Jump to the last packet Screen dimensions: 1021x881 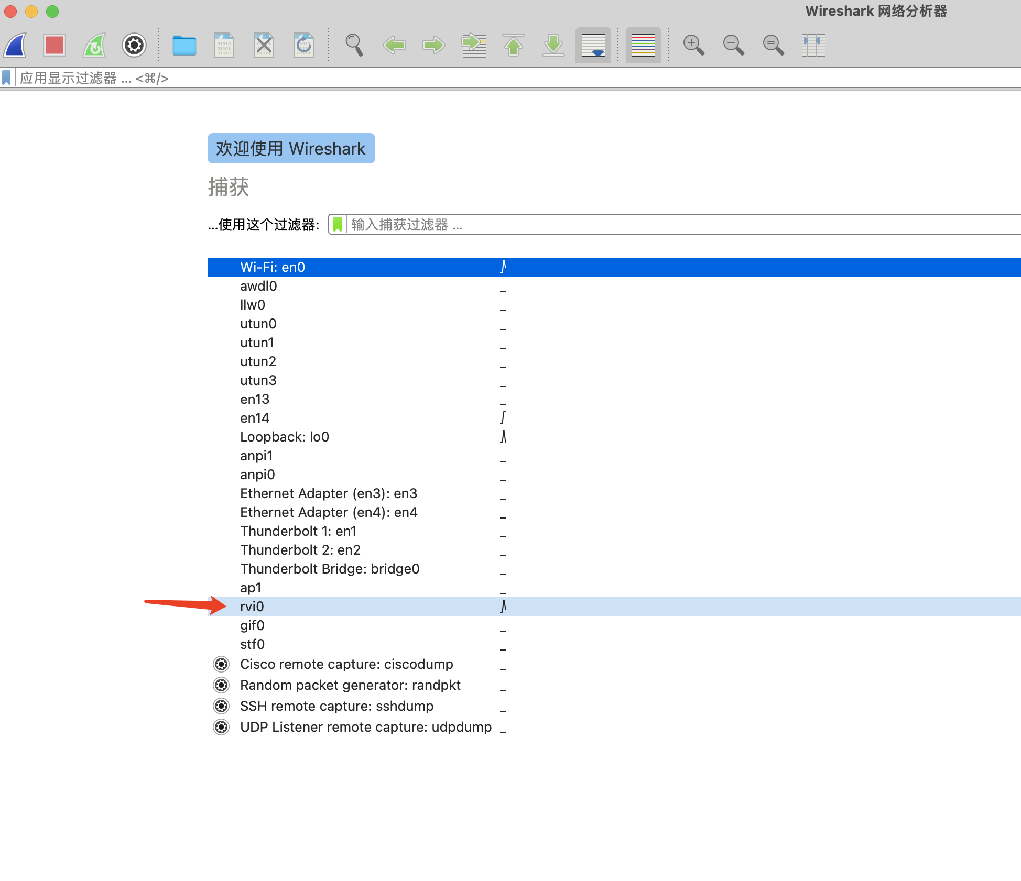pyautogui.click(x=553, y=45)
